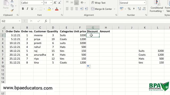Click the Align Right icon

coord(76,9)
